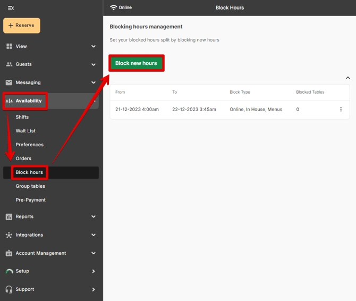Expand the Setup submenu arrow
356x301 pixels.
coord(94,271)
